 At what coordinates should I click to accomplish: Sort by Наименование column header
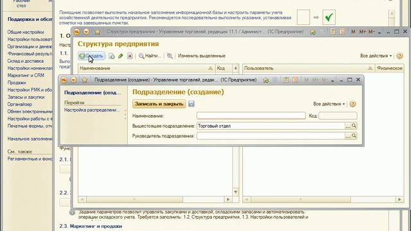[146, 68]
